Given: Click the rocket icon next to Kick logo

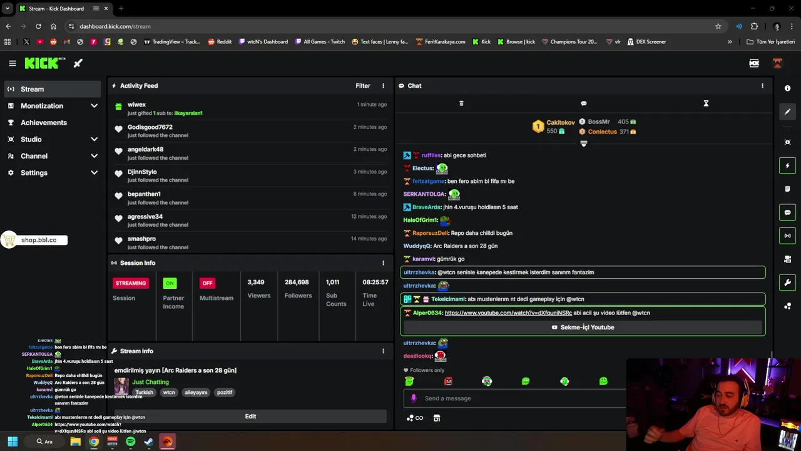Looking at the screenshot, I should pyautogui.click(x=78, y=63).
